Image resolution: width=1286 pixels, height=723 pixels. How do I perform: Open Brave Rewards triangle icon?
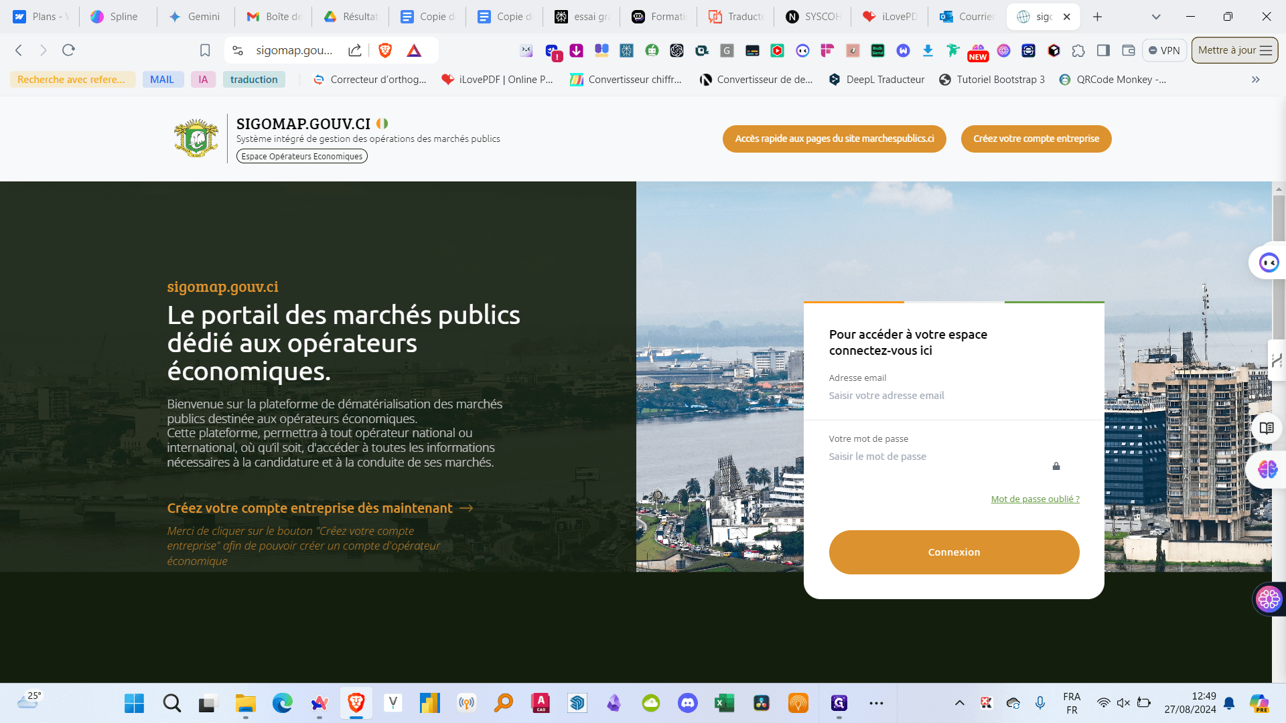[x=414, y=50]
